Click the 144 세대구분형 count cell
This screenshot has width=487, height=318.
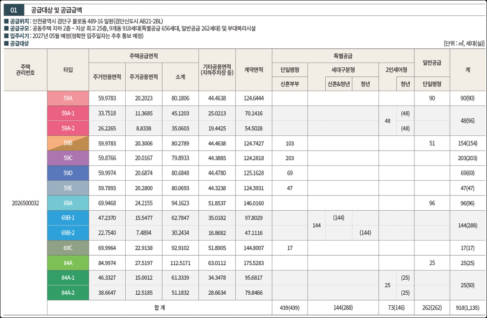[x=316, y=226]
